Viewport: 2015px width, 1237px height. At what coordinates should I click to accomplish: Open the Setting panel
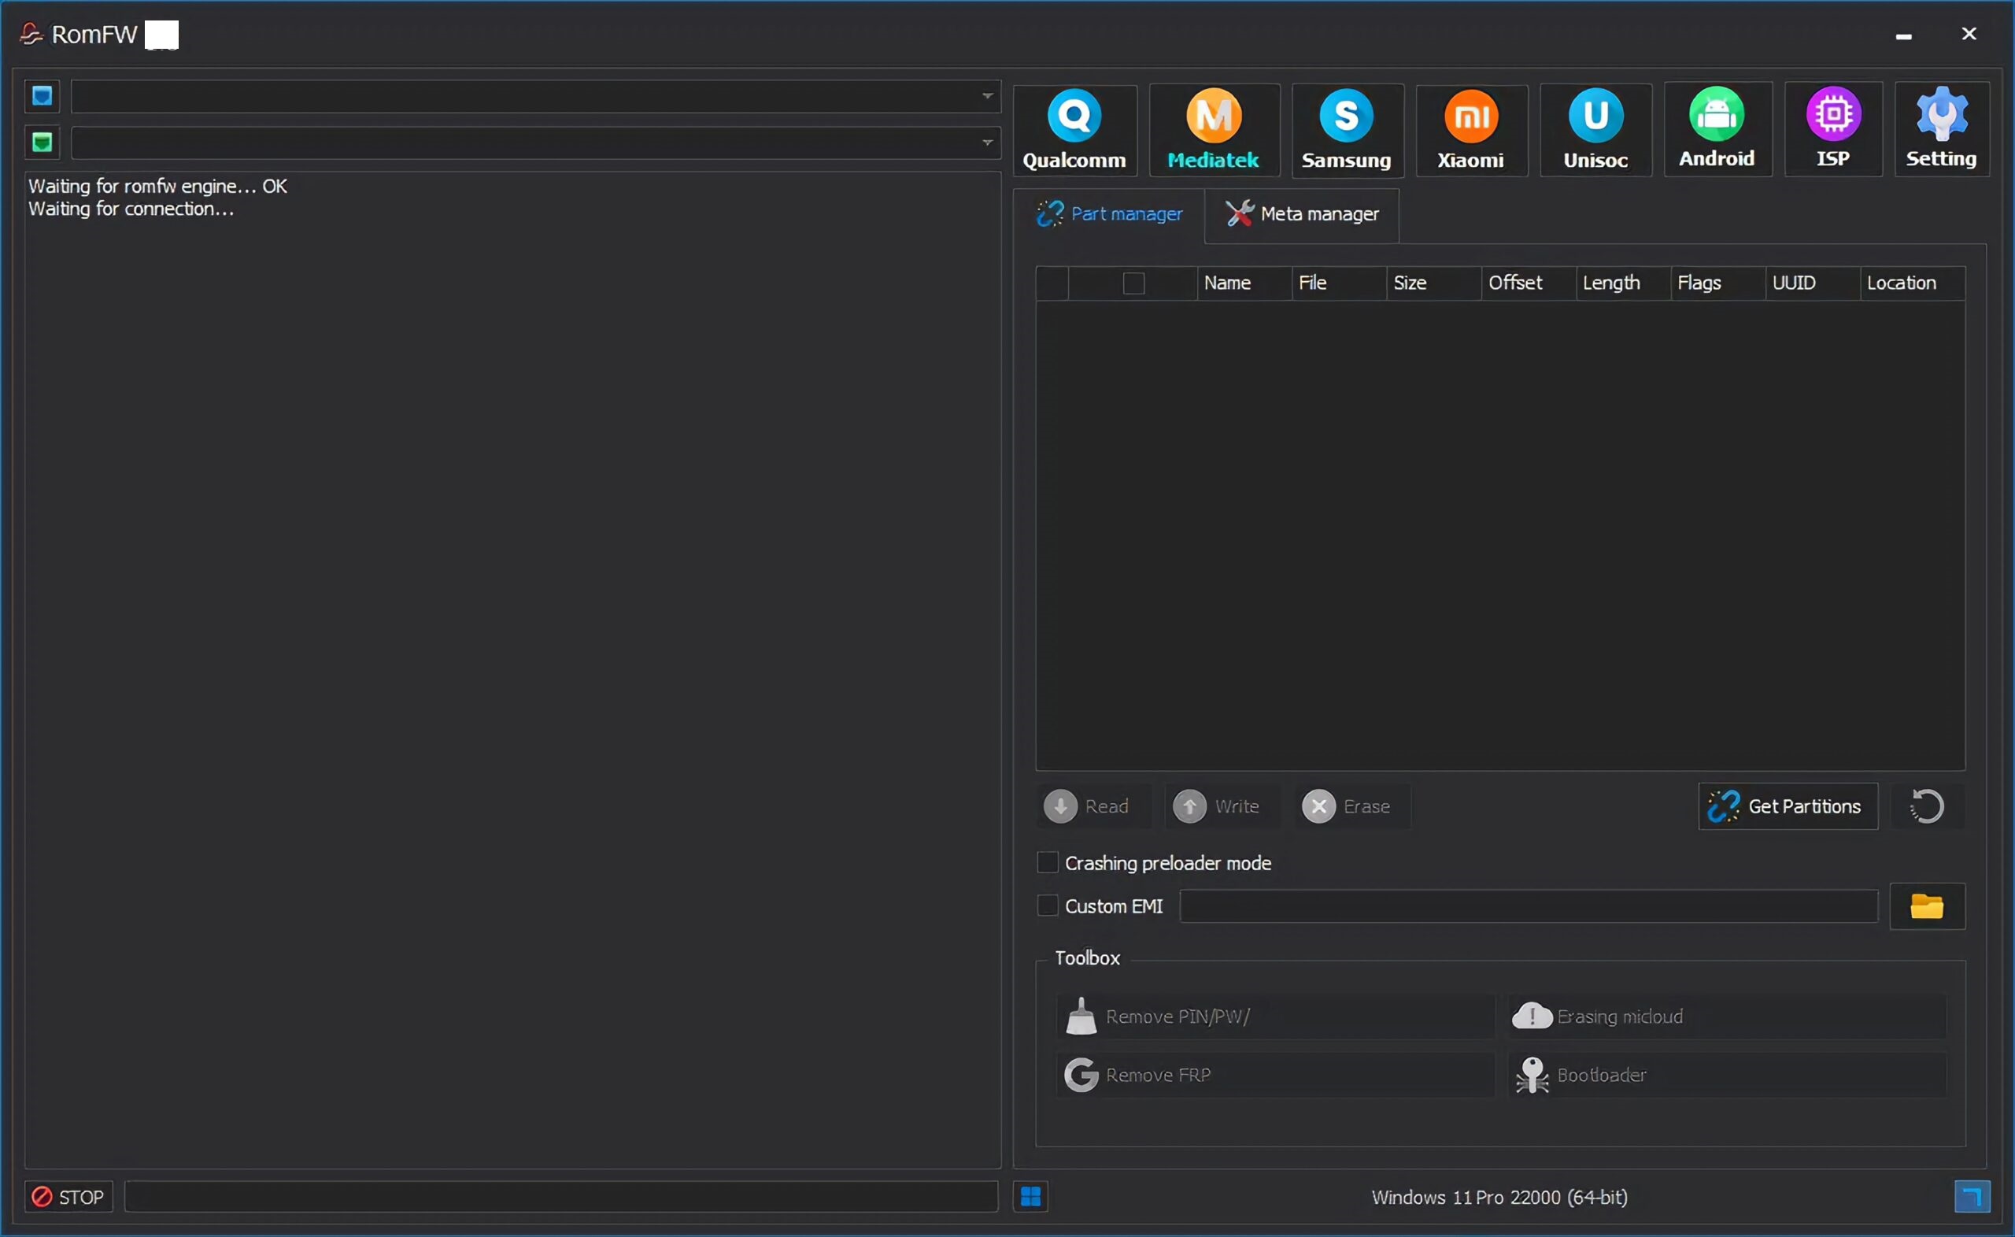pyautogui.click(x=1943, y=130)
